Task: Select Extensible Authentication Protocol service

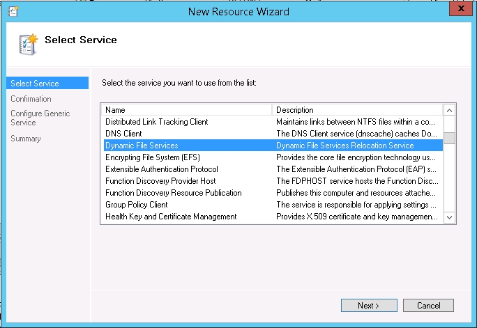Action: (162, 169)
